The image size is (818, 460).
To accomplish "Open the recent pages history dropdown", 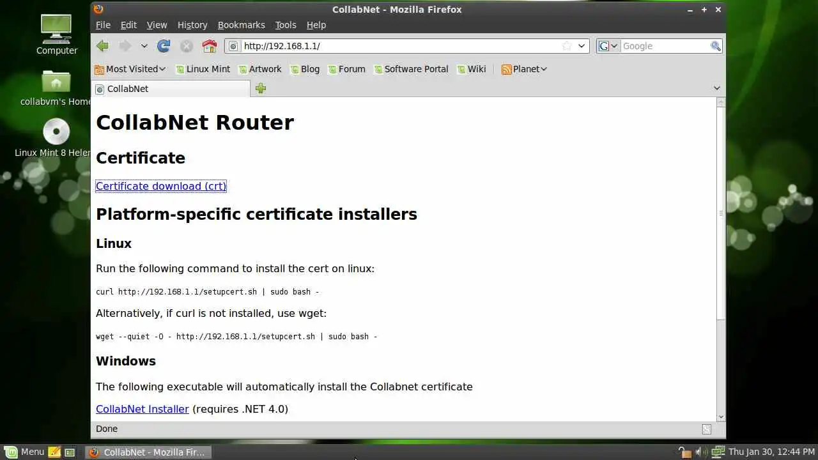I will (x=144, y=46).
